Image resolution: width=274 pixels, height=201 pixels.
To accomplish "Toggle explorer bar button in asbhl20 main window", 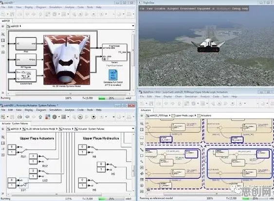I will [3, 26].
